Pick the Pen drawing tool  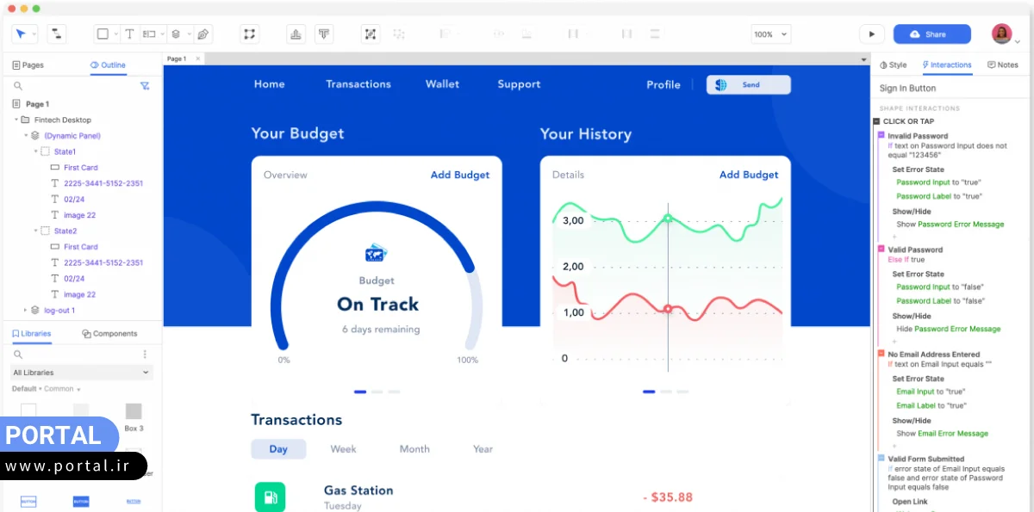click(202, 34)
